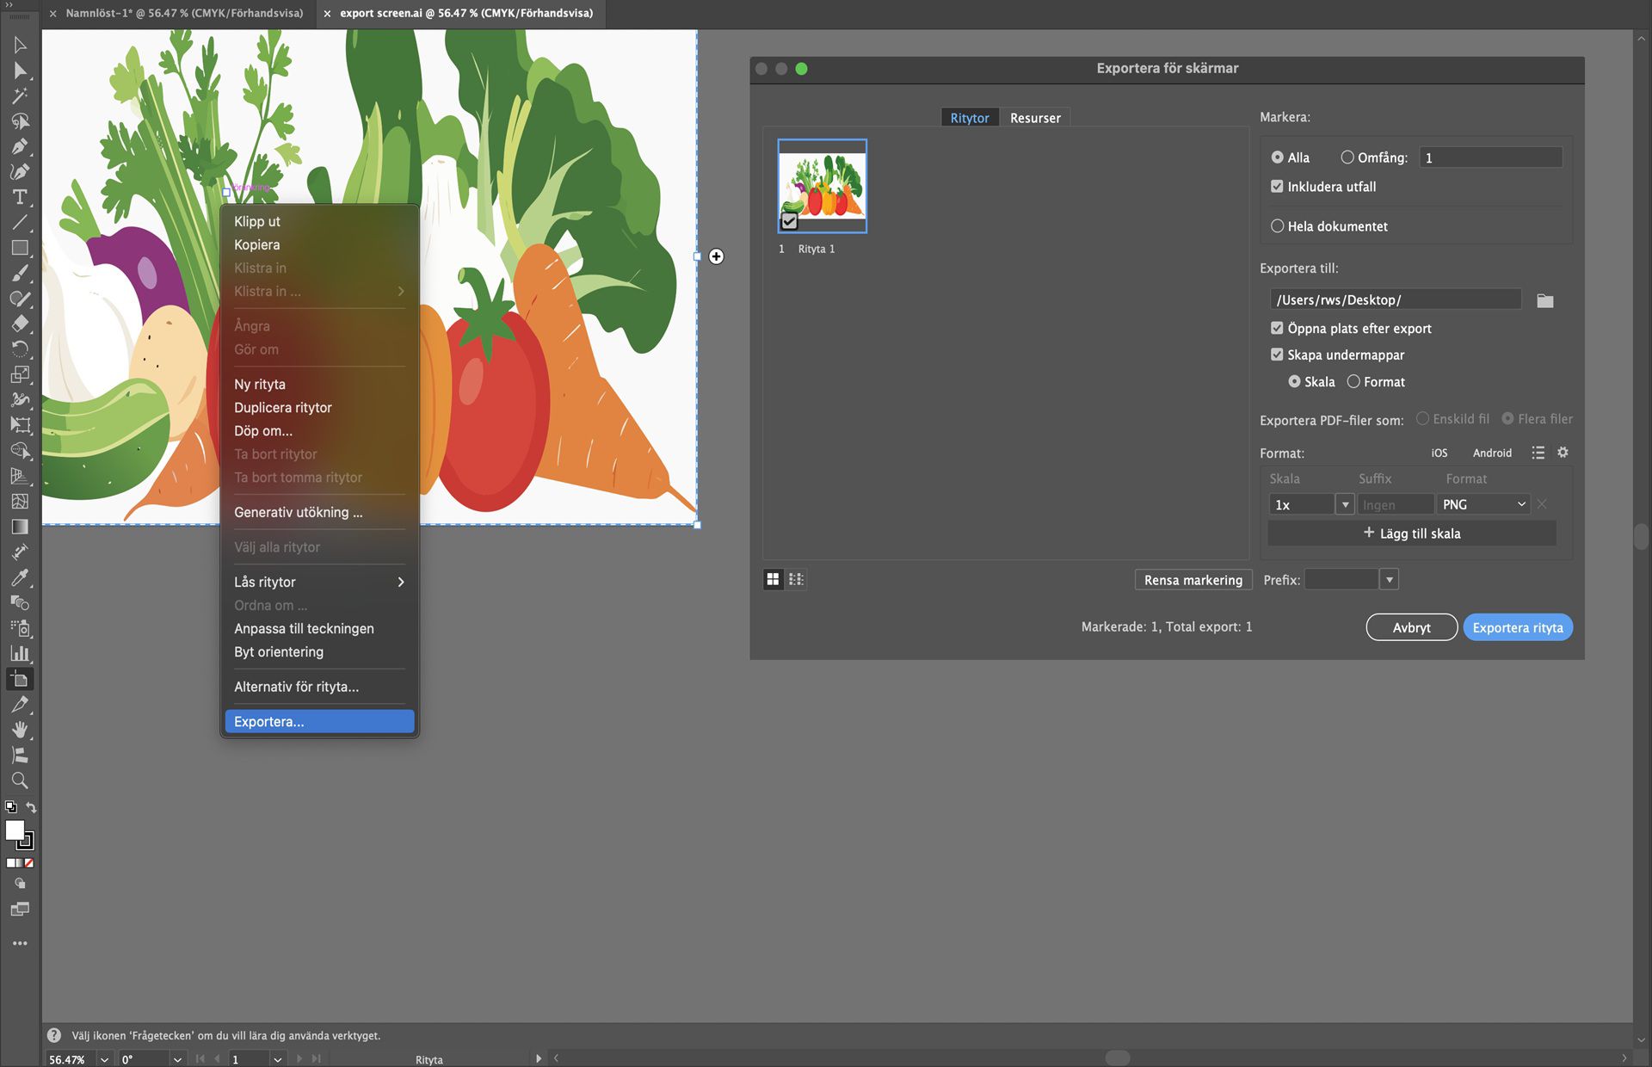
Task: Select the Artboard tool
Action: pyautogui.click(x=20, y=680)
